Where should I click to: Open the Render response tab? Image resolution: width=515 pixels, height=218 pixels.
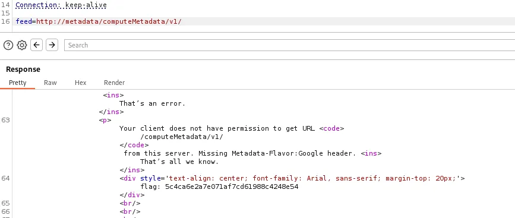114,83
